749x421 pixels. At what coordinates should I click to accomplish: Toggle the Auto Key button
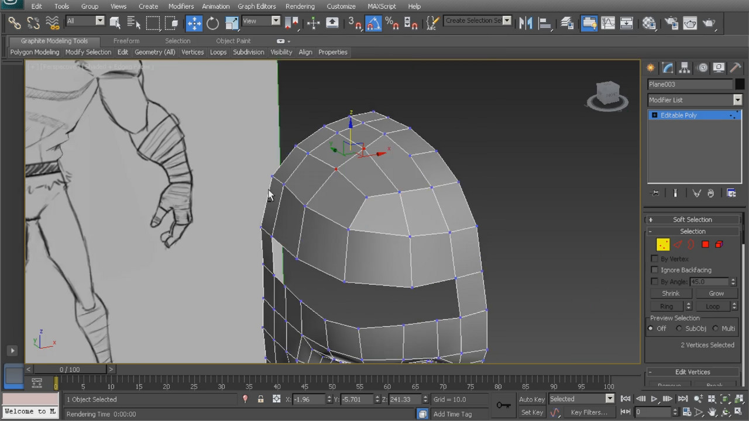[532, 399]
